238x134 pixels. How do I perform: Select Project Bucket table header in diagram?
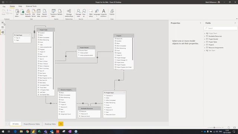[86, 48]
